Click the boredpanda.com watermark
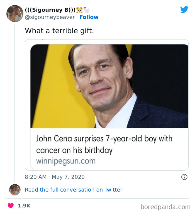 165,207
